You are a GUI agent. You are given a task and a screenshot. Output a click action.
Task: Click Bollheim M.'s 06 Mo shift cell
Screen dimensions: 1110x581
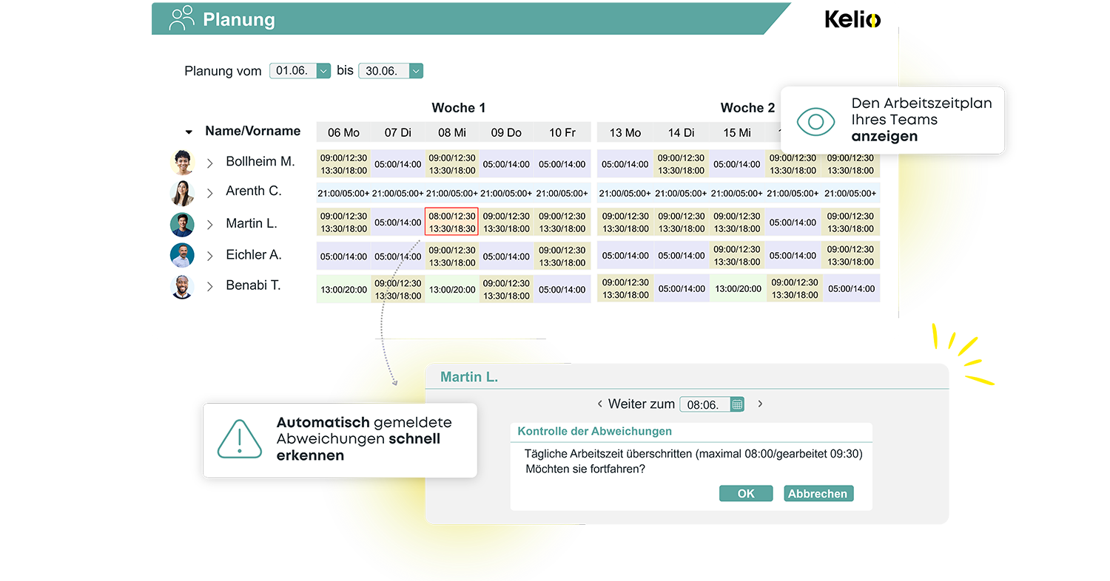coord(343,164)
